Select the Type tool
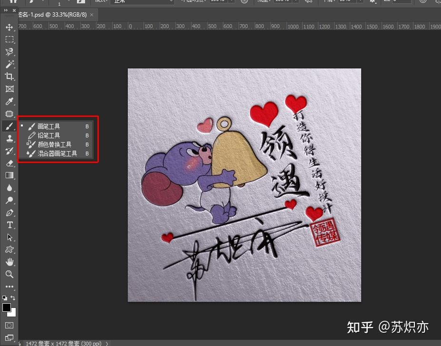Image resolution: width=441 pixels, height=346 pixels. coord(10,225)
